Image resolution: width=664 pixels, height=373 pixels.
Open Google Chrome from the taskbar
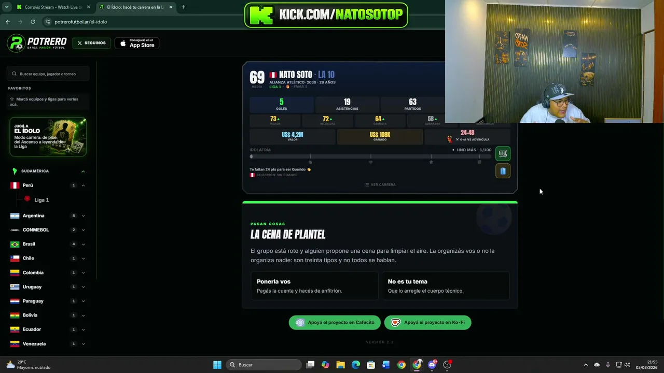point(402,365)
